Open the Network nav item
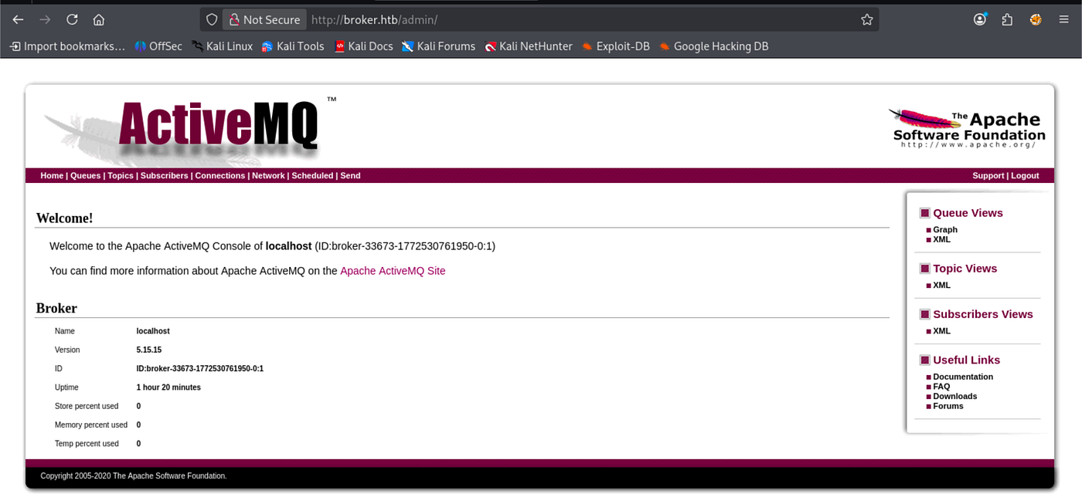 click(x=268, y=176)
